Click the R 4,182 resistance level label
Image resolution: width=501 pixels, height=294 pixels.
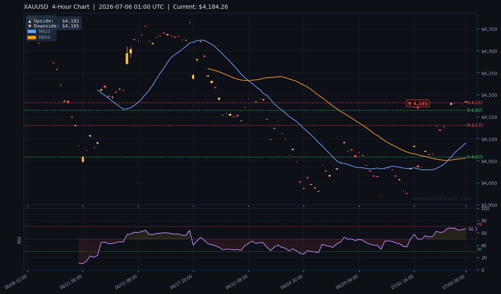[x=475, y=103]
